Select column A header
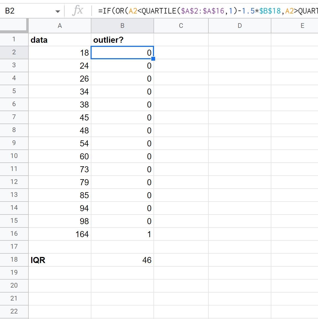 (x=60, y=26)
